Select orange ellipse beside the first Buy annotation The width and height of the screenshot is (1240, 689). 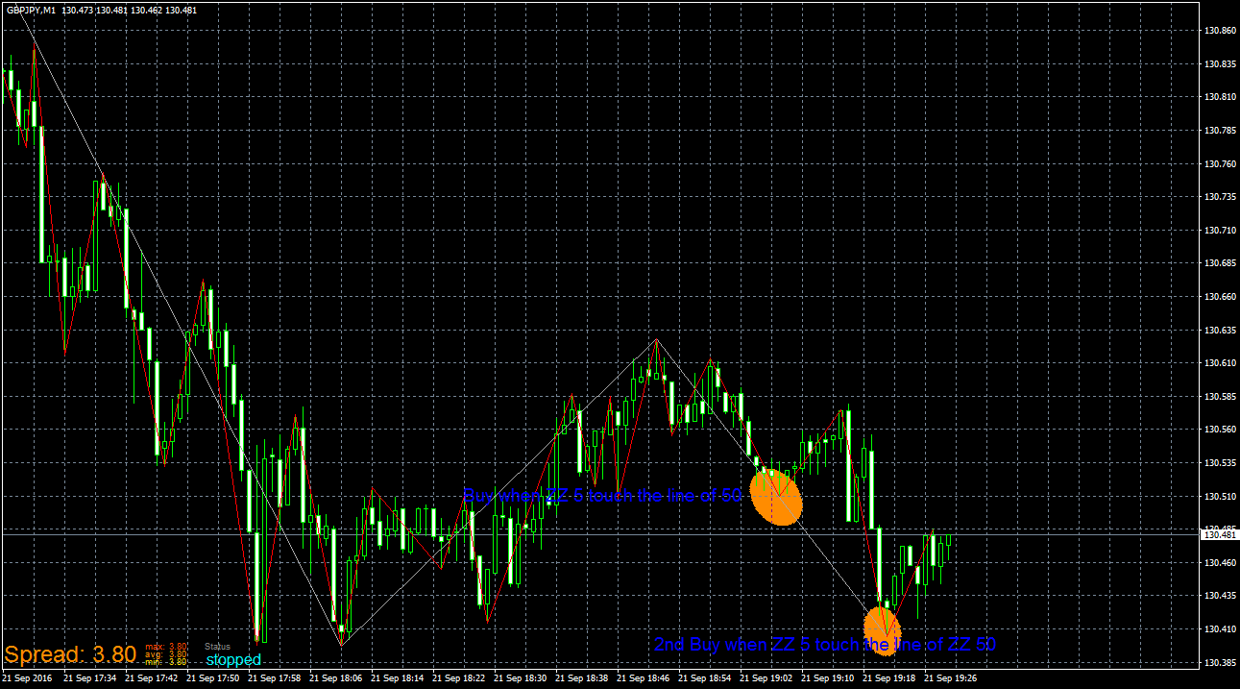[775, 497]
